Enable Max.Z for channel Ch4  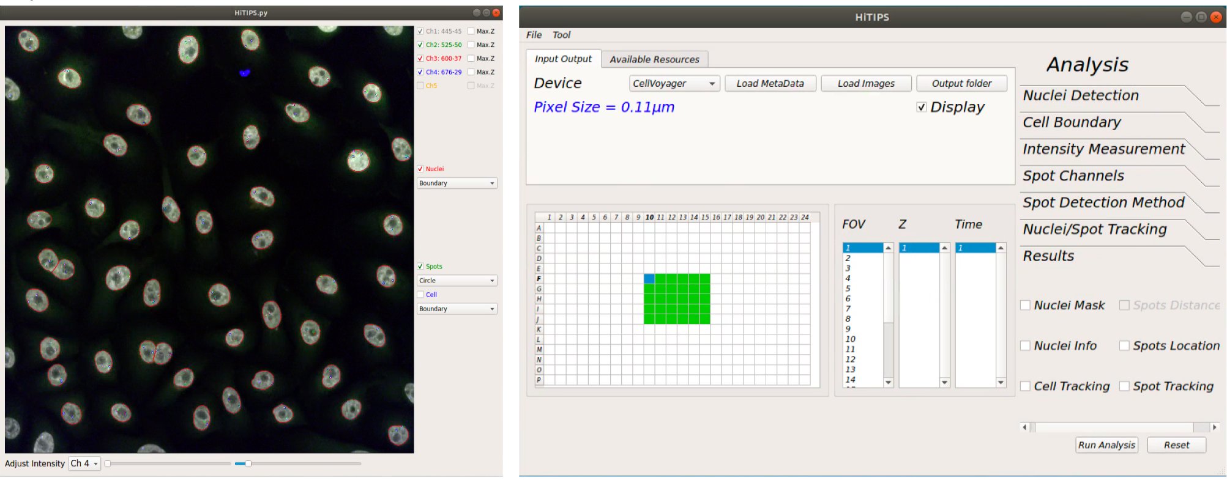(471, 72)
